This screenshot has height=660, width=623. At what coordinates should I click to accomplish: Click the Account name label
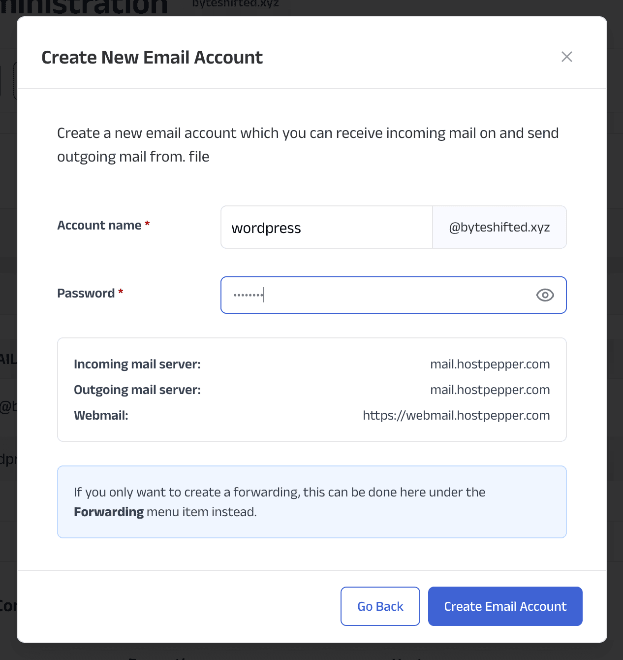point(99,225)
